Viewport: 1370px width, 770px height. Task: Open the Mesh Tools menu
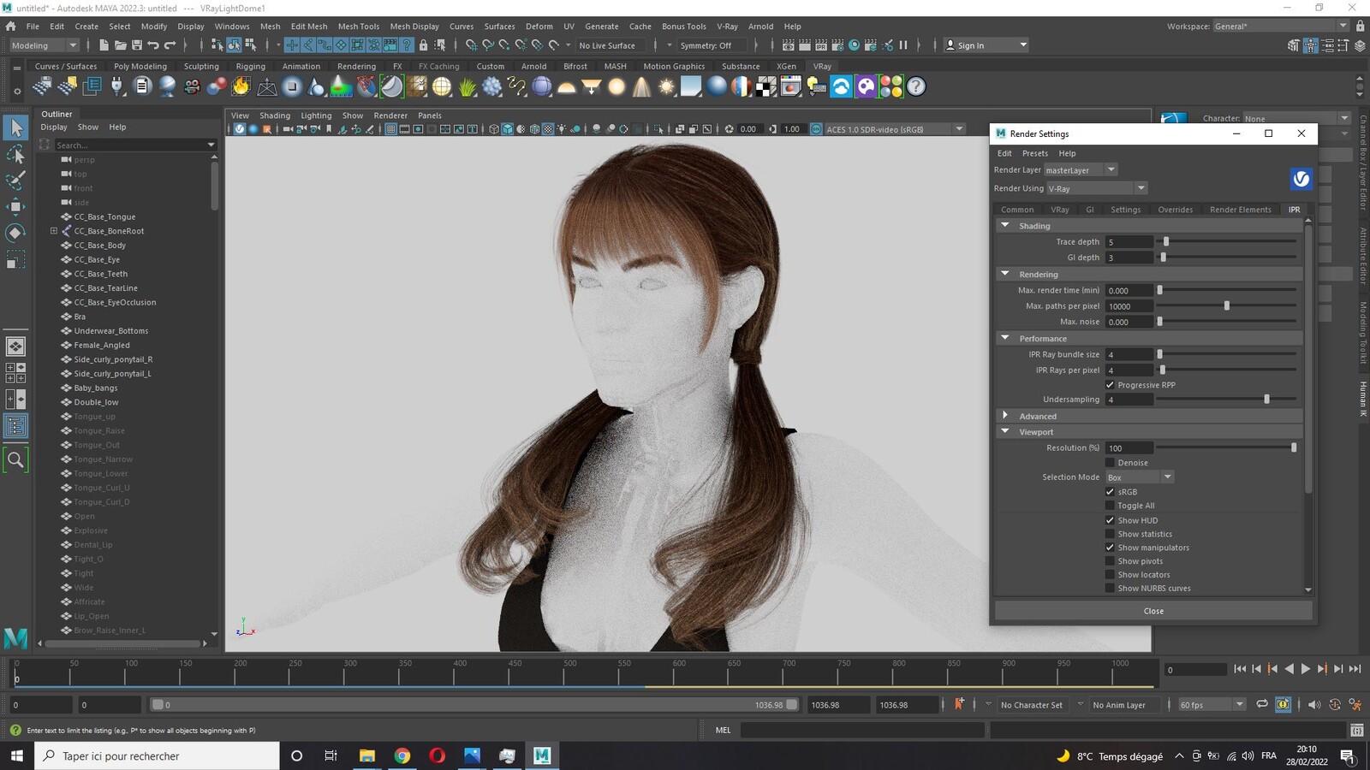point(358,27)
